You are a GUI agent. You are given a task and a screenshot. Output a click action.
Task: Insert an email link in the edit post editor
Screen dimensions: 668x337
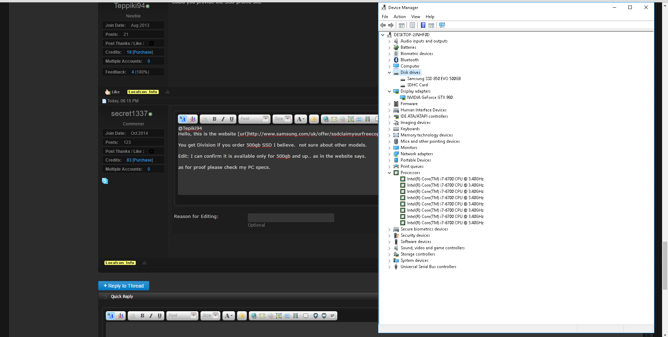pos(334,119)
